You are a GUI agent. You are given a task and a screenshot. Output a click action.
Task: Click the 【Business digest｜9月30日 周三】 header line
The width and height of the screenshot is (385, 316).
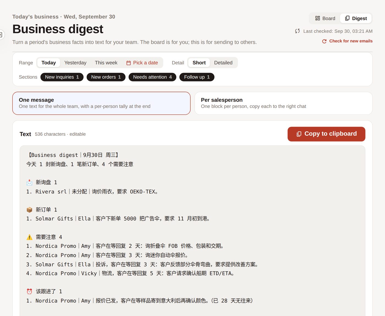tap(73, 155)
